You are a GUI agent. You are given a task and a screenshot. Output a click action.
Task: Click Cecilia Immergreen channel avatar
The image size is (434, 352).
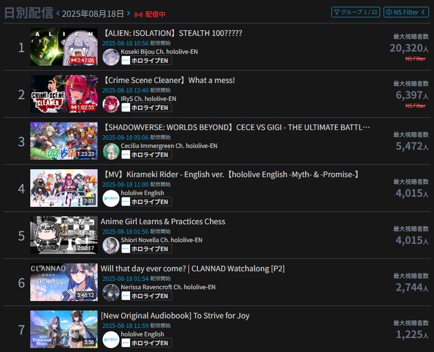tap(111, 151)
